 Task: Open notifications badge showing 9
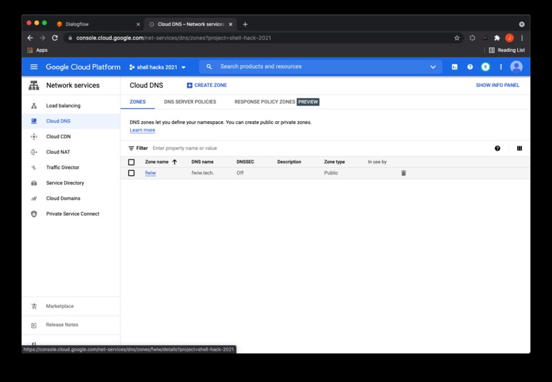coord(486,67)
